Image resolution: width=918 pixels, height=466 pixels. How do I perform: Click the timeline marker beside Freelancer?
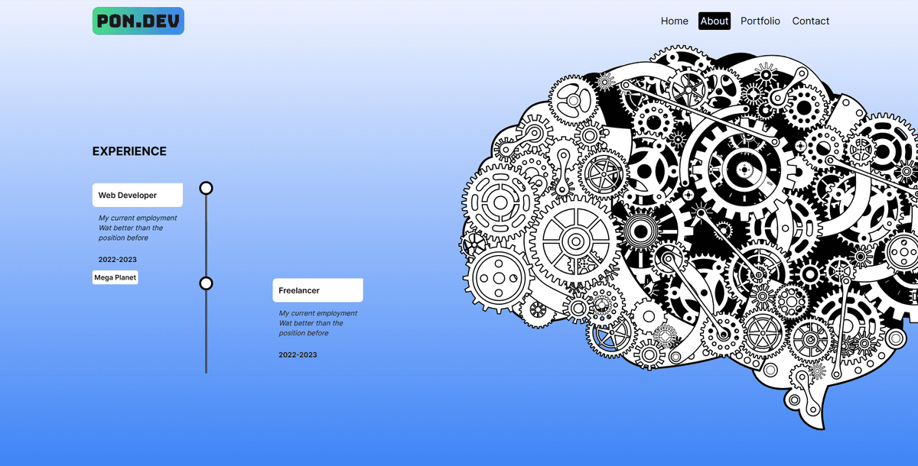(206, 283)
